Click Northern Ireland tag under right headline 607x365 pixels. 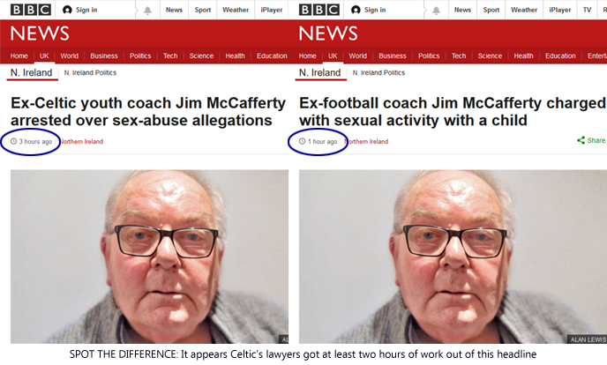[366, 142]
